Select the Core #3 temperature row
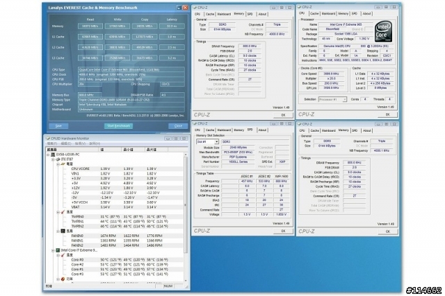The image size is (445, 296). click(115, 275)
